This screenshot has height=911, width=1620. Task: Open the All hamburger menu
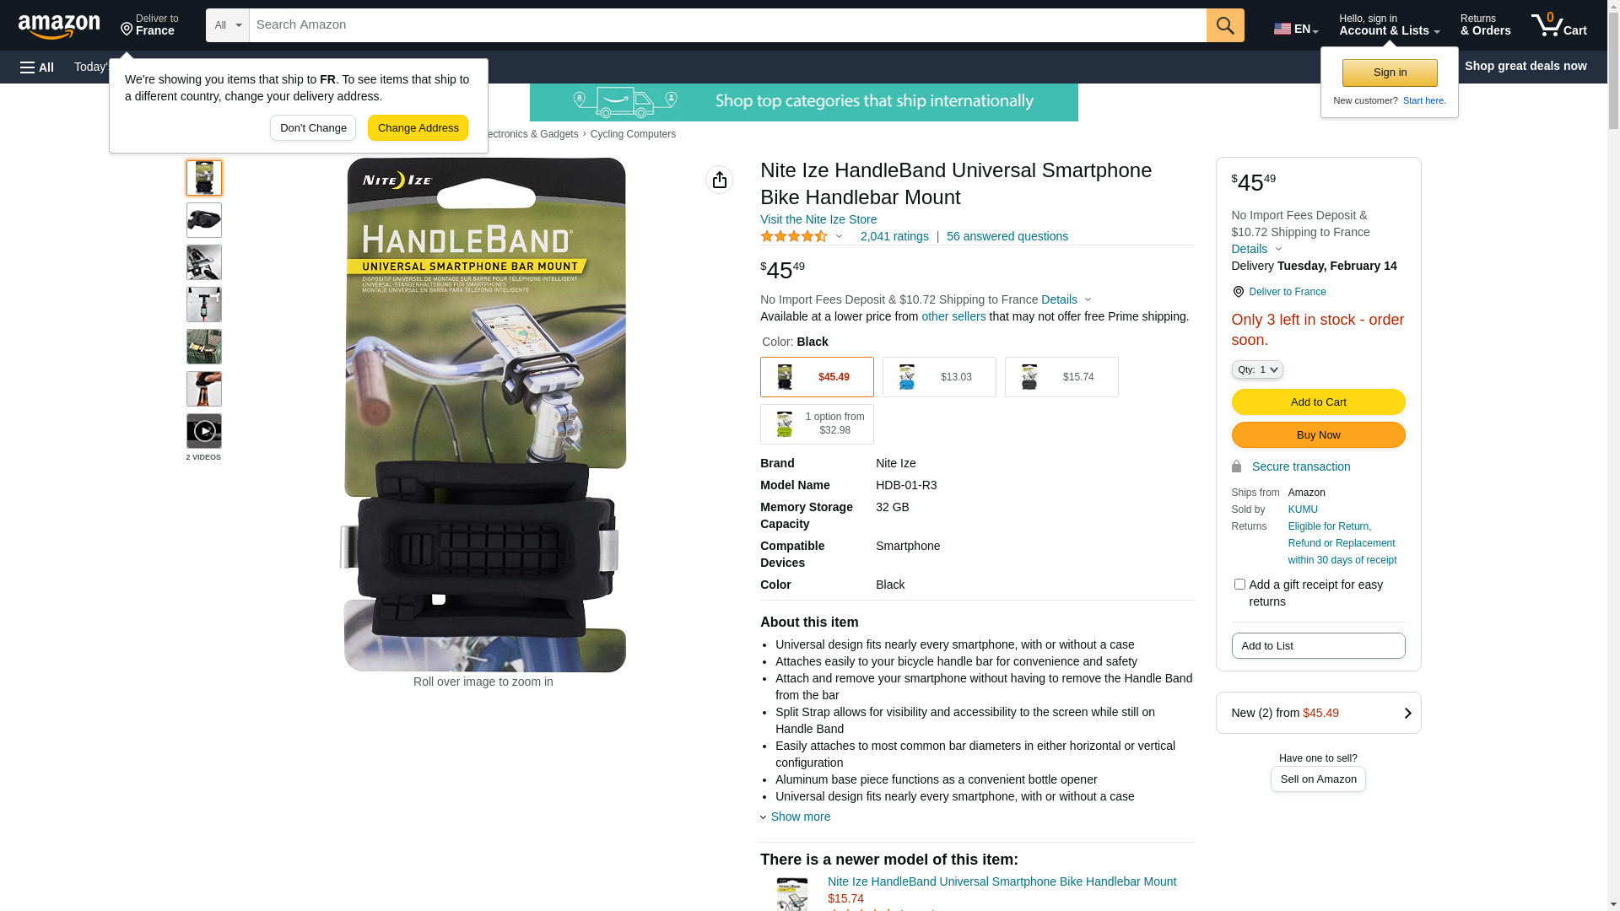pos(37,67)
